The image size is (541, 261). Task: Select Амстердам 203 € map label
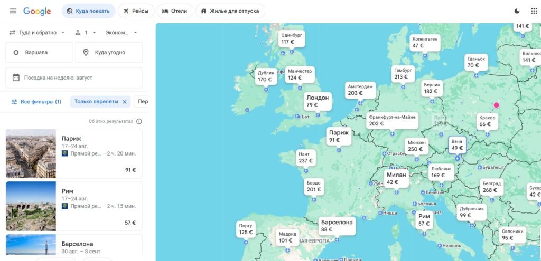tap(360, 90)
